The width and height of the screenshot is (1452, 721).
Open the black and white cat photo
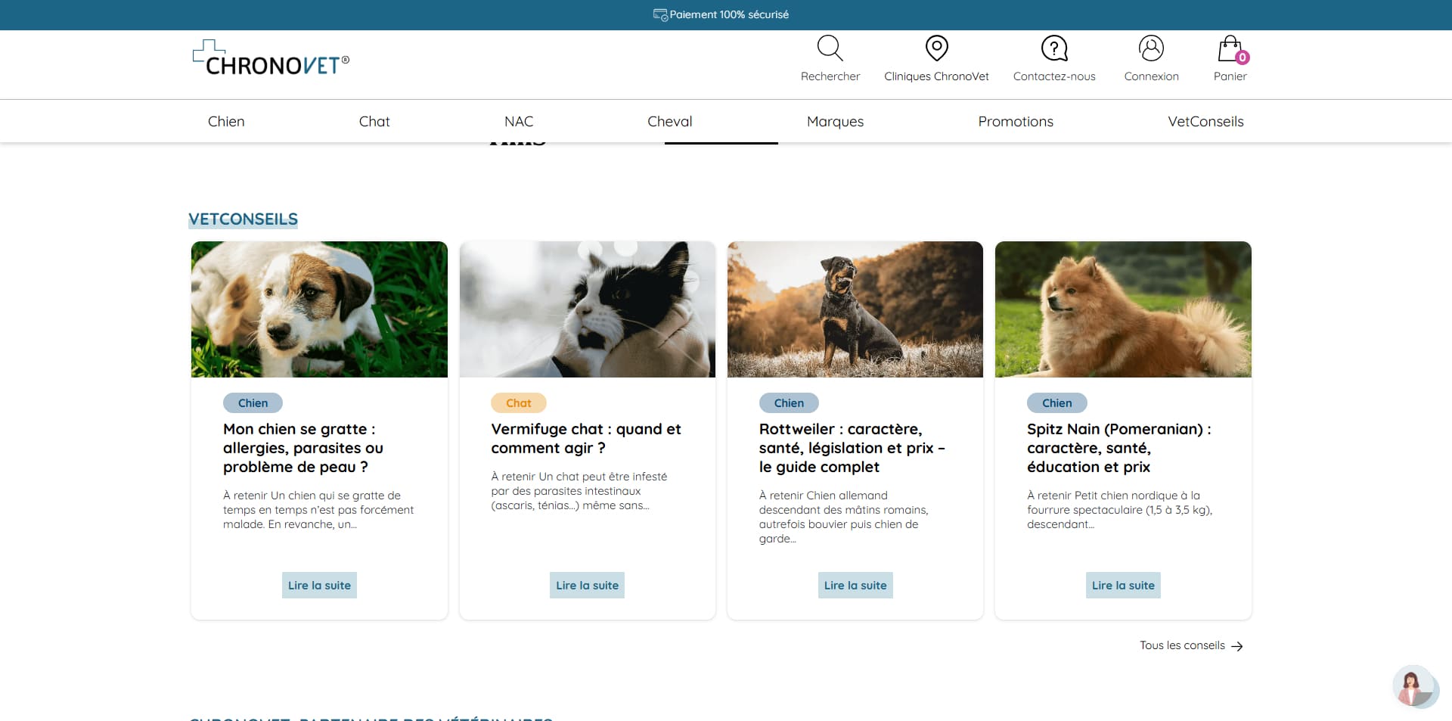click(588, 309)
